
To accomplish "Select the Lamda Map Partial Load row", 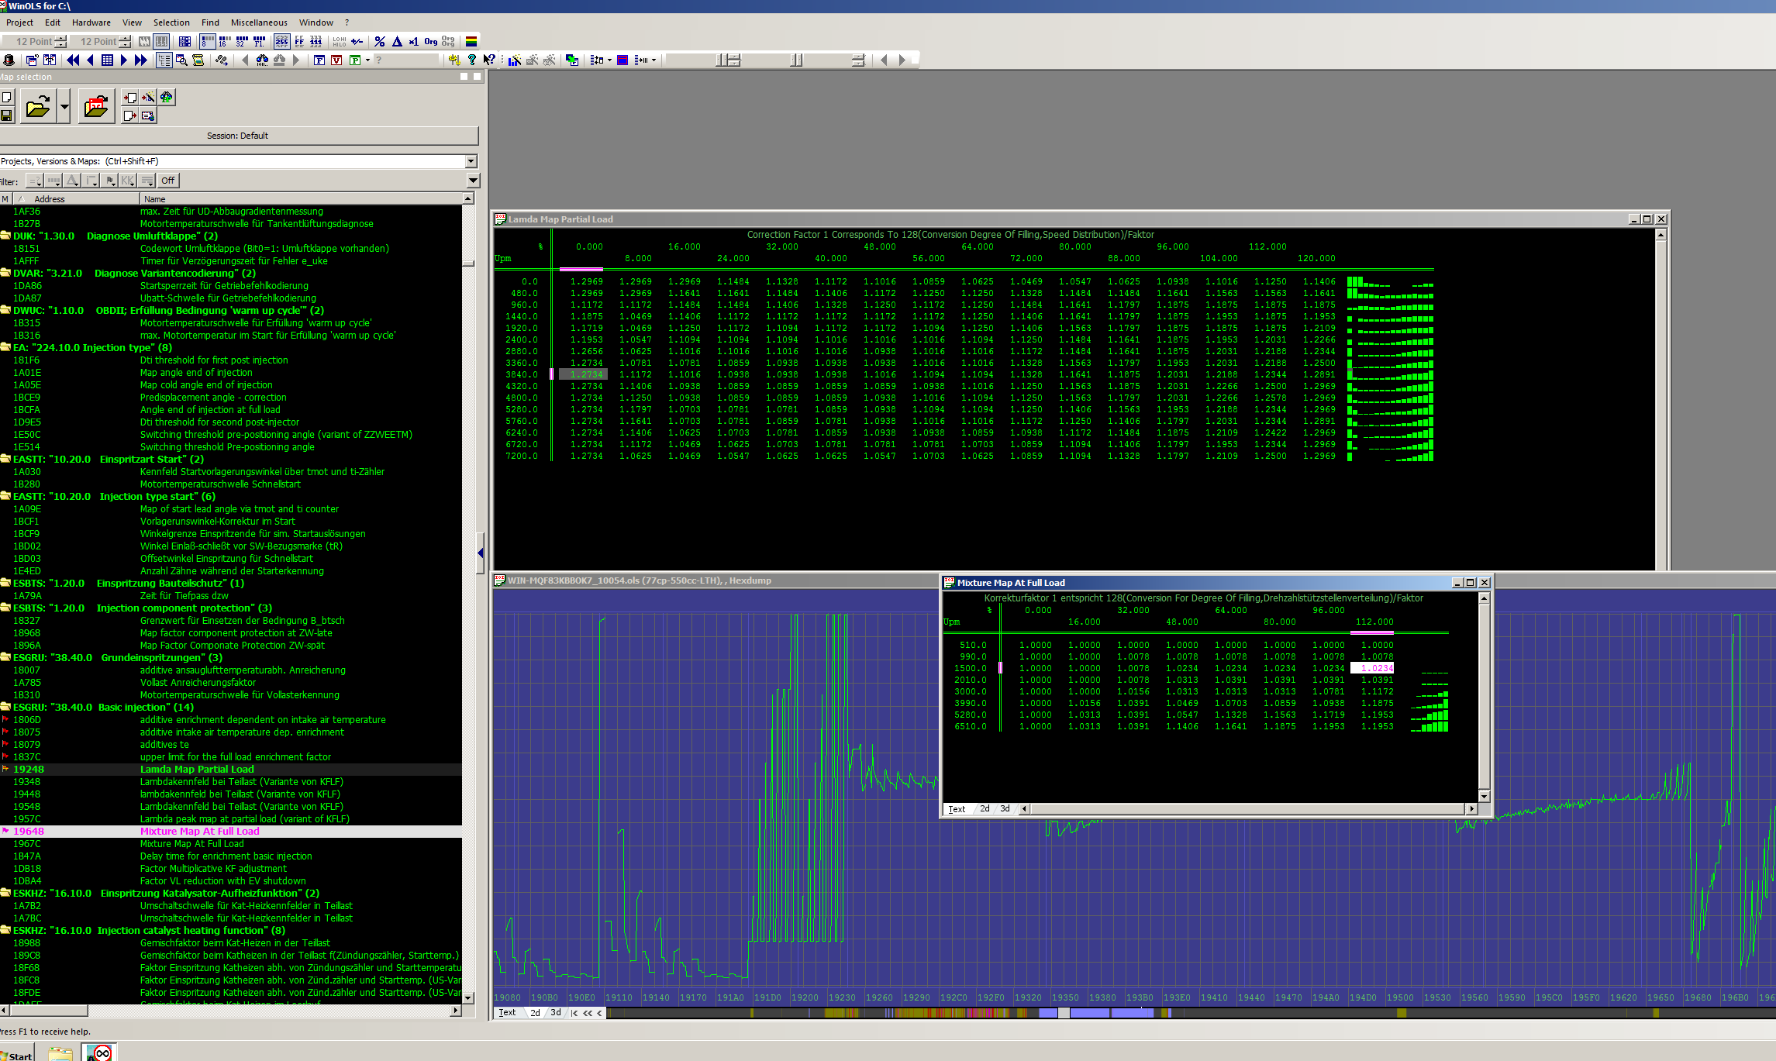I will click(x=231, y=770).
